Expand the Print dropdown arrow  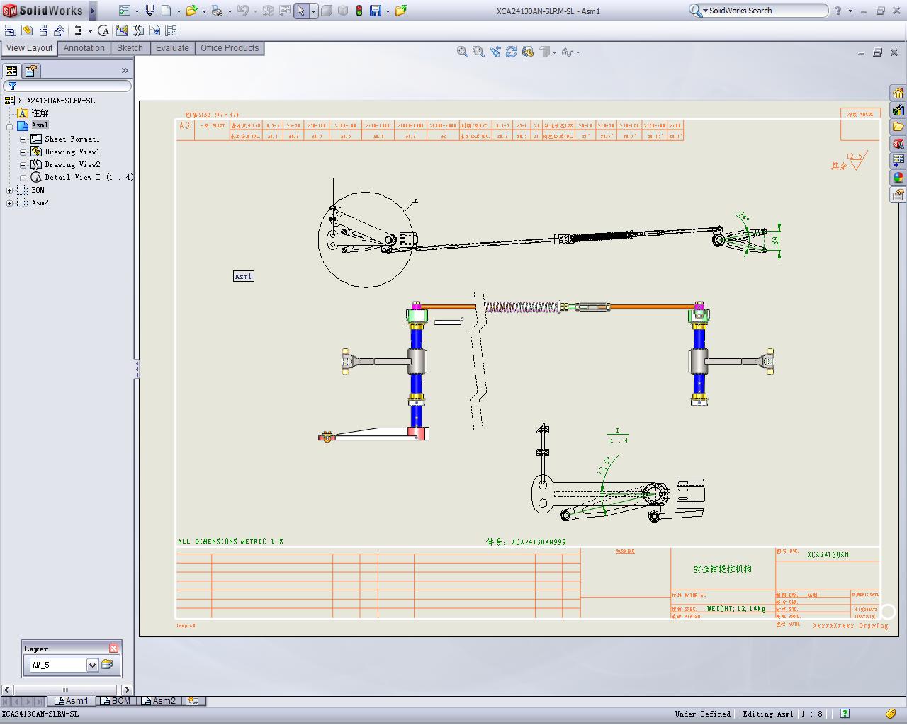[x=230, y=11]
